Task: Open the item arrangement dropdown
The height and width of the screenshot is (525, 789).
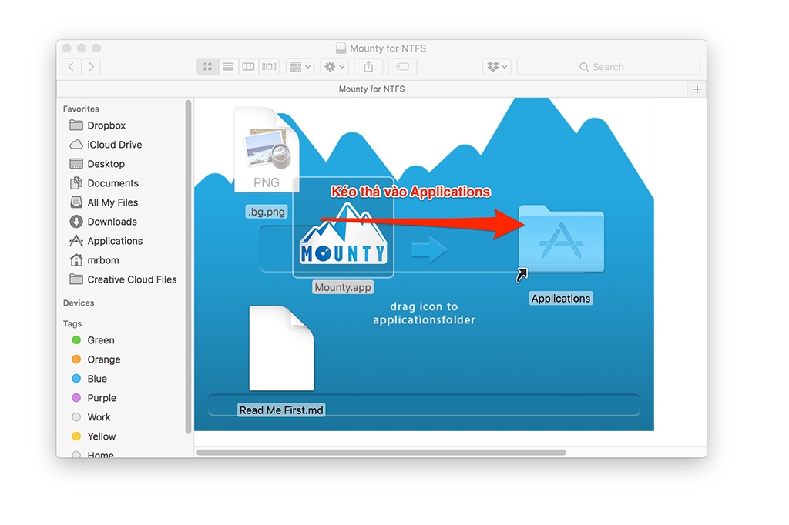Action: pos(299,66)
